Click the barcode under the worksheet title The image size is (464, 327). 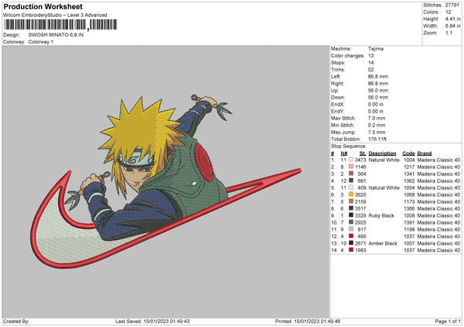[x=60, y=25]
